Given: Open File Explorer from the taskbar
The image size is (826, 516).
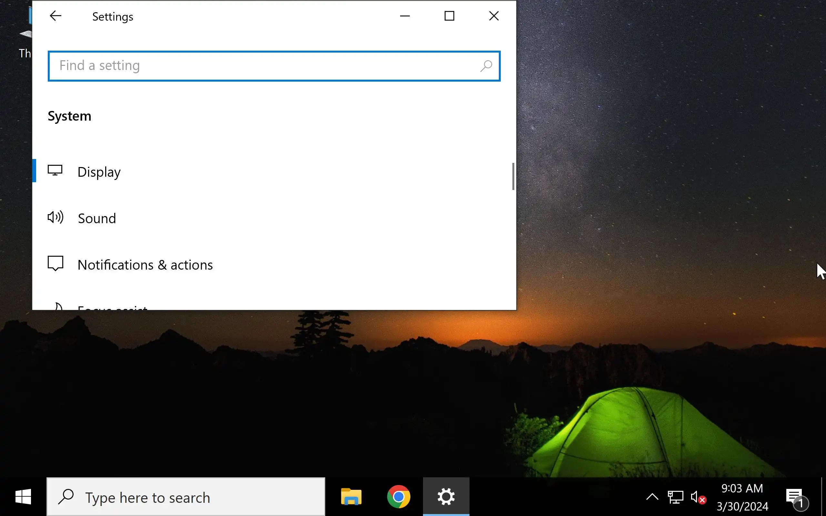Looking at the screenshot, I should pos(351,497).
